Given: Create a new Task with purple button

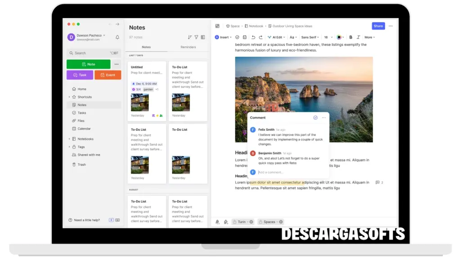Looking at the screenshot, I should coord(80,75).
